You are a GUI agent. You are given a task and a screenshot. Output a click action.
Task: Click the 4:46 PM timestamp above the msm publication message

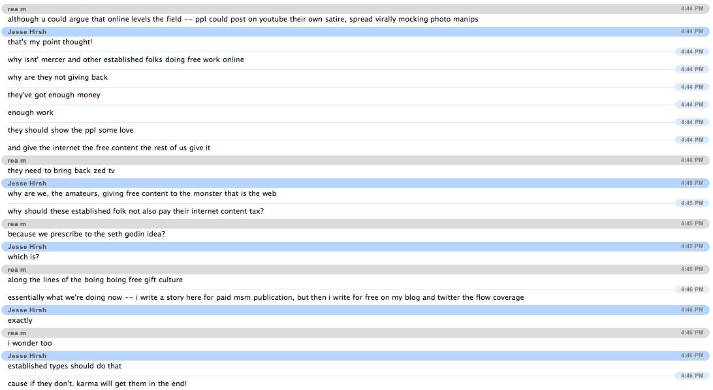point(691,289)
